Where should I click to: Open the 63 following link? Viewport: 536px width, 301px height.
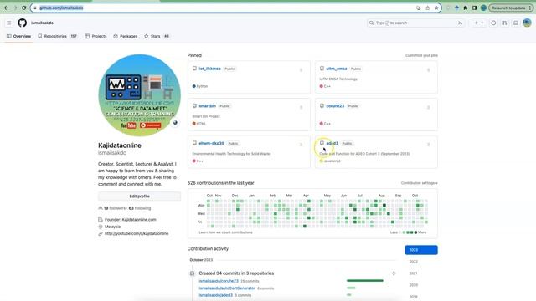coord(140,208)
